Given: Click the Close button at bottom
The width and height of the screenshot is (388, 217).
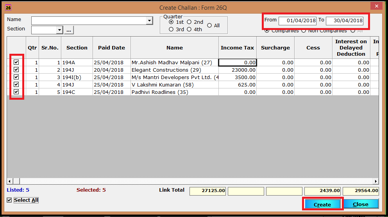Looking at the screenshot, I should 361,204.
